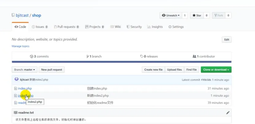Open the Settings tab
Image resolution: width=255 pixels, height=124 pixels.
(176, 27)
